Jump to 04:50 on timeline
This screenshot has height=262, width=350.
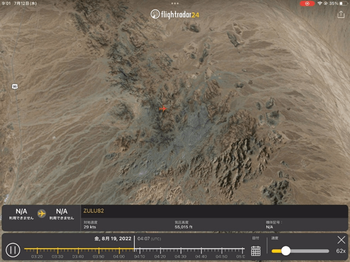pos(221,257)
